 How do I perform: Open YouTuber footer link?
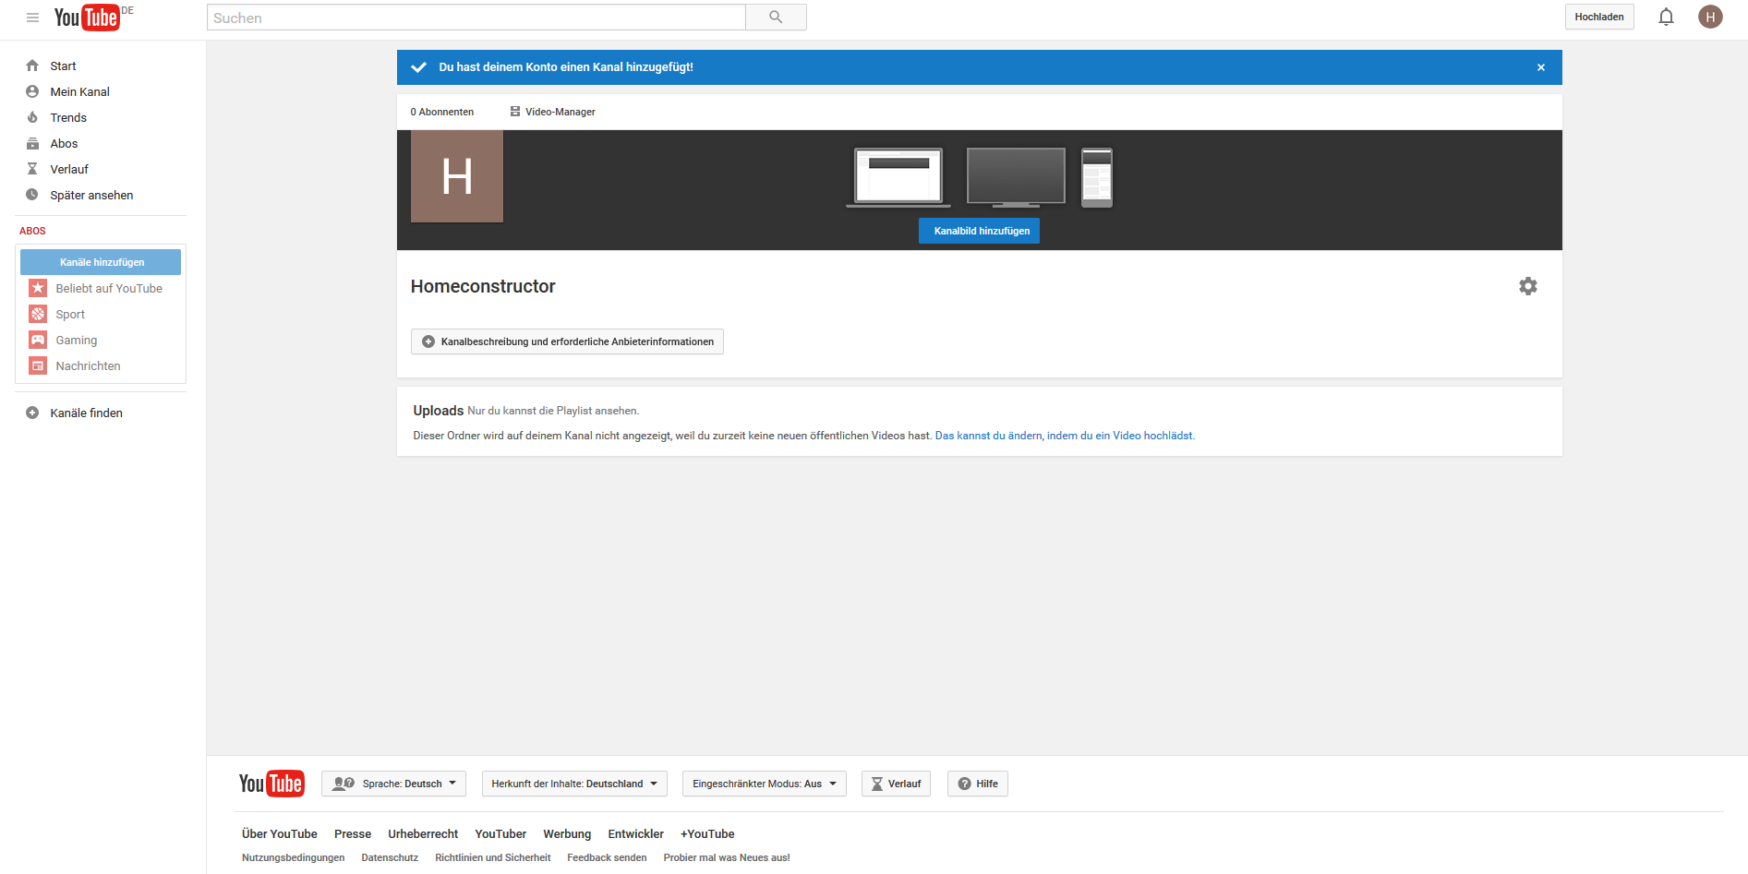pyautogui.click(x=500, y=833)
